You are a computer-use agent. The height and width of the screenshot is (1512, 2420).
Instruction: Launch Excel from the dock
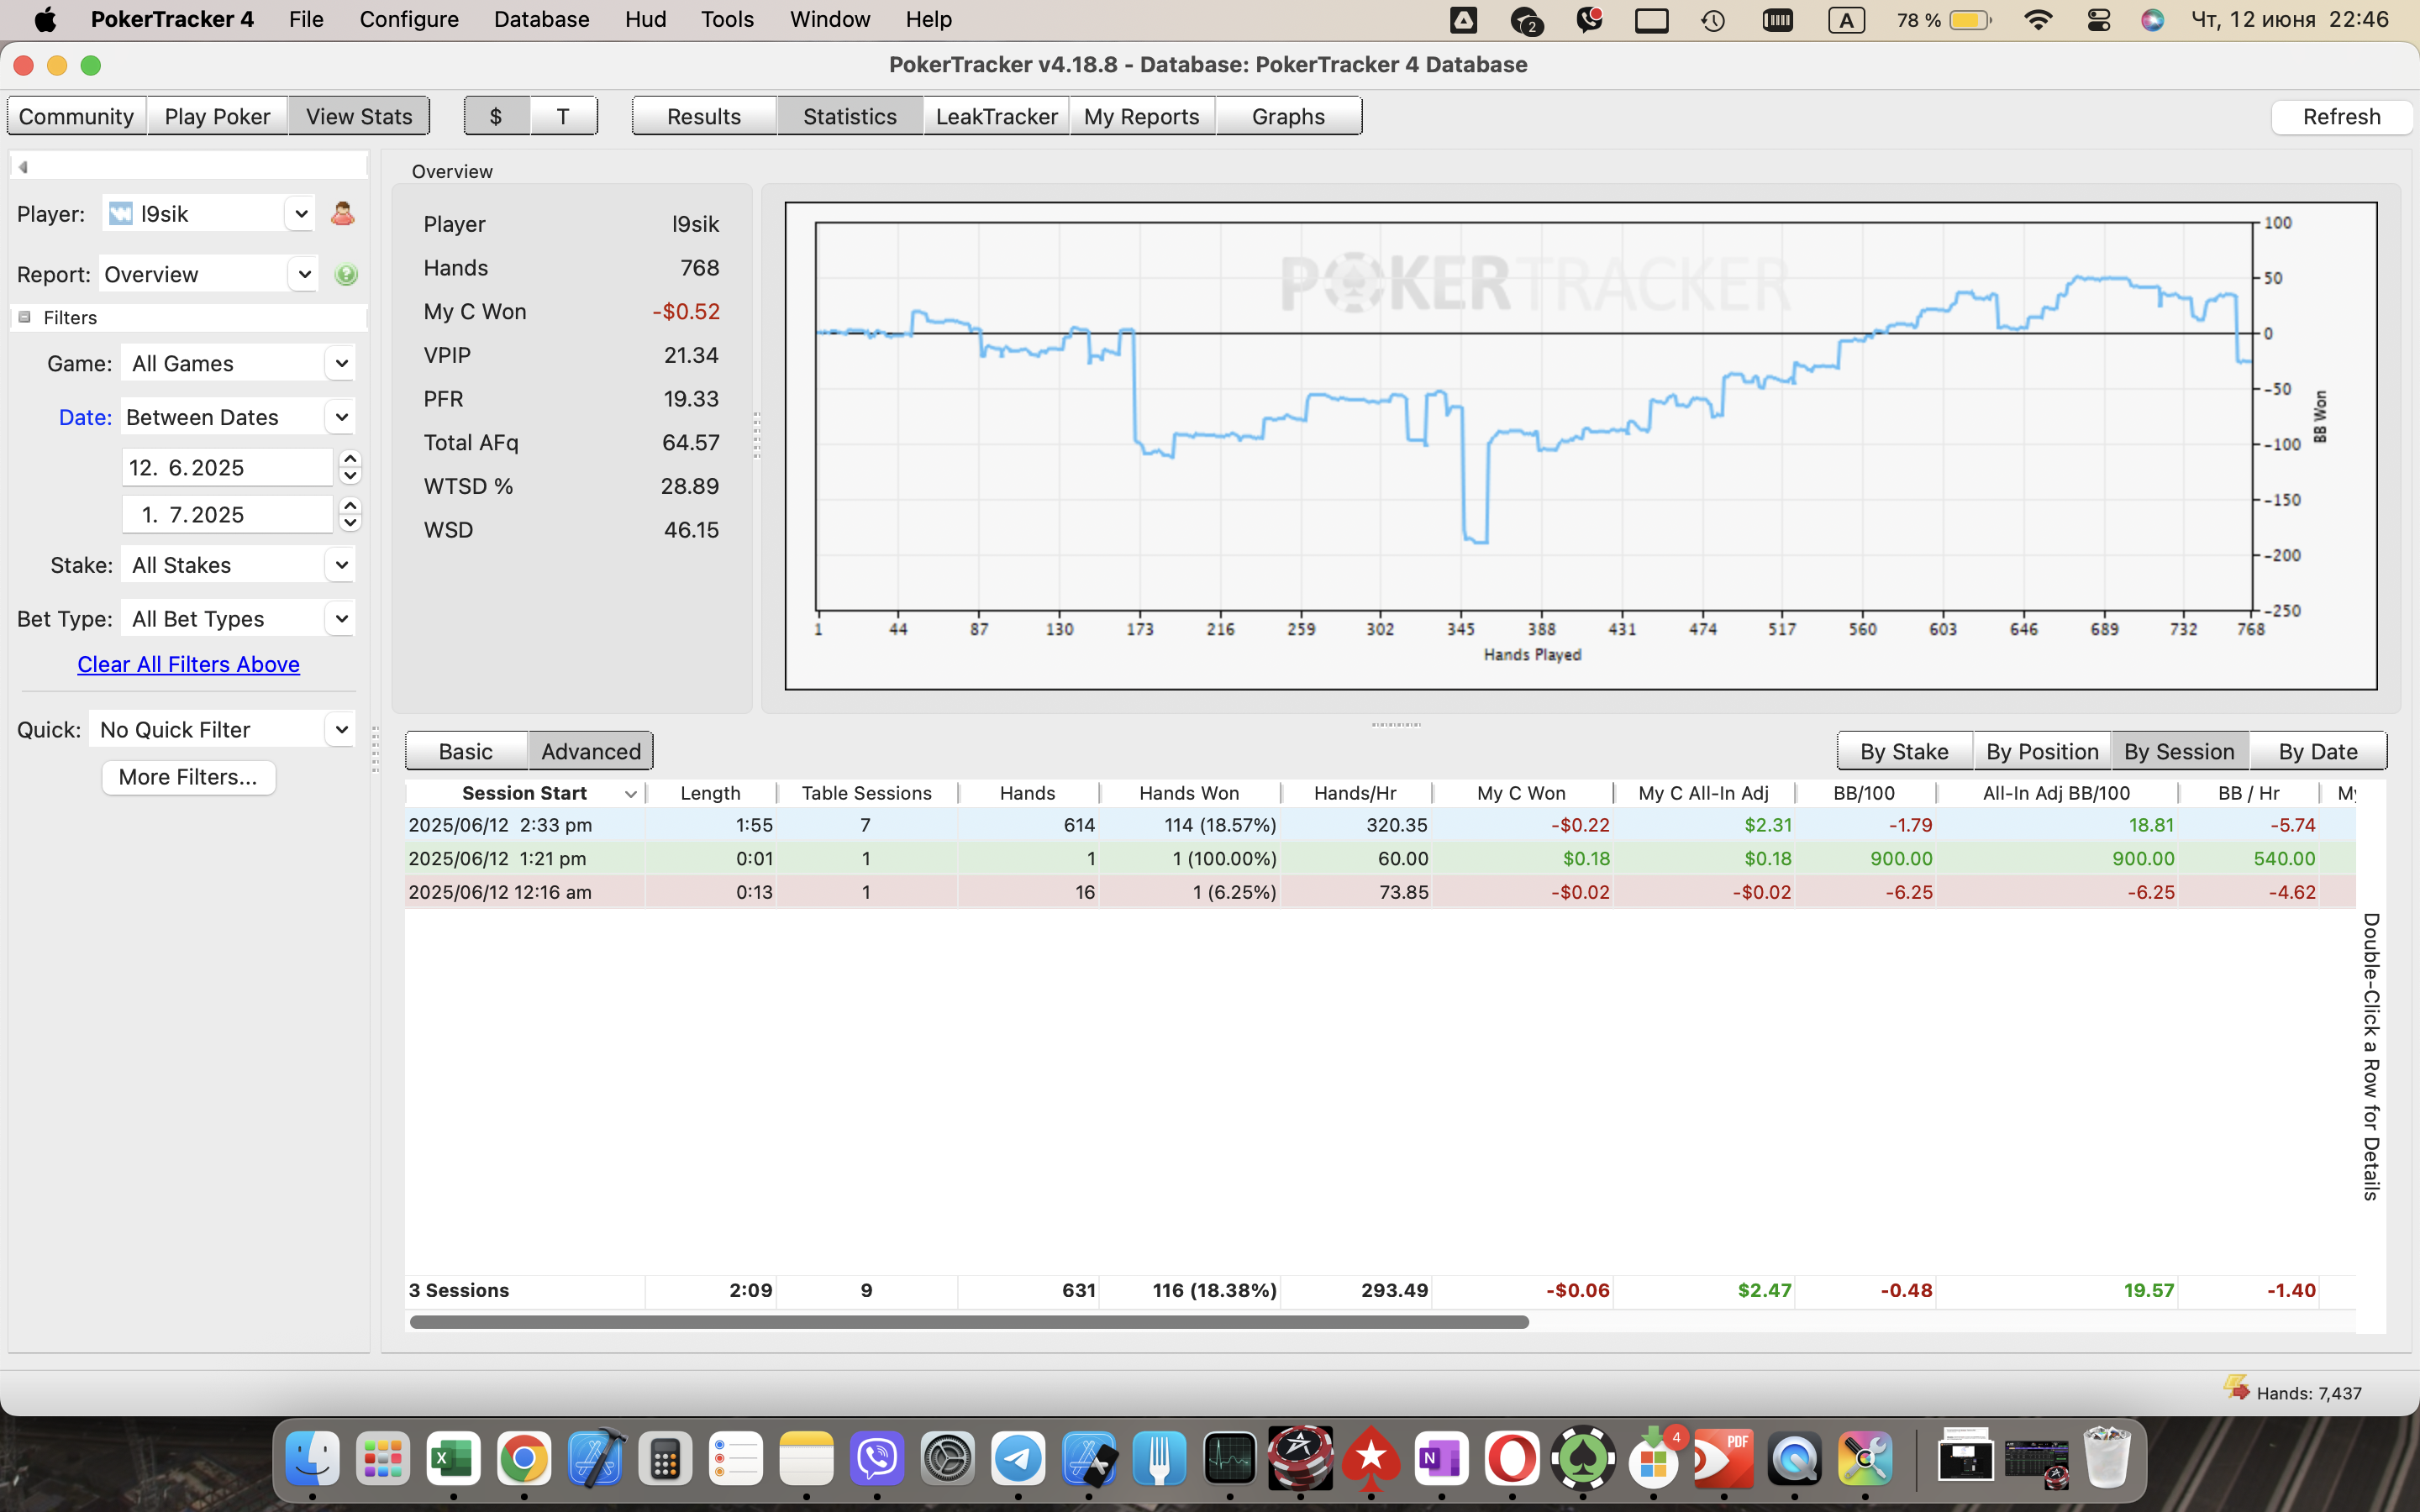[453, 1460]
